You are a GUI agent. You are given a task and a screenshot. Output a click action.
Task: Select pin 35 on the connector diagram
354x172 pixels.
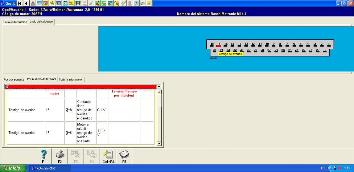[x=214, y=51]
